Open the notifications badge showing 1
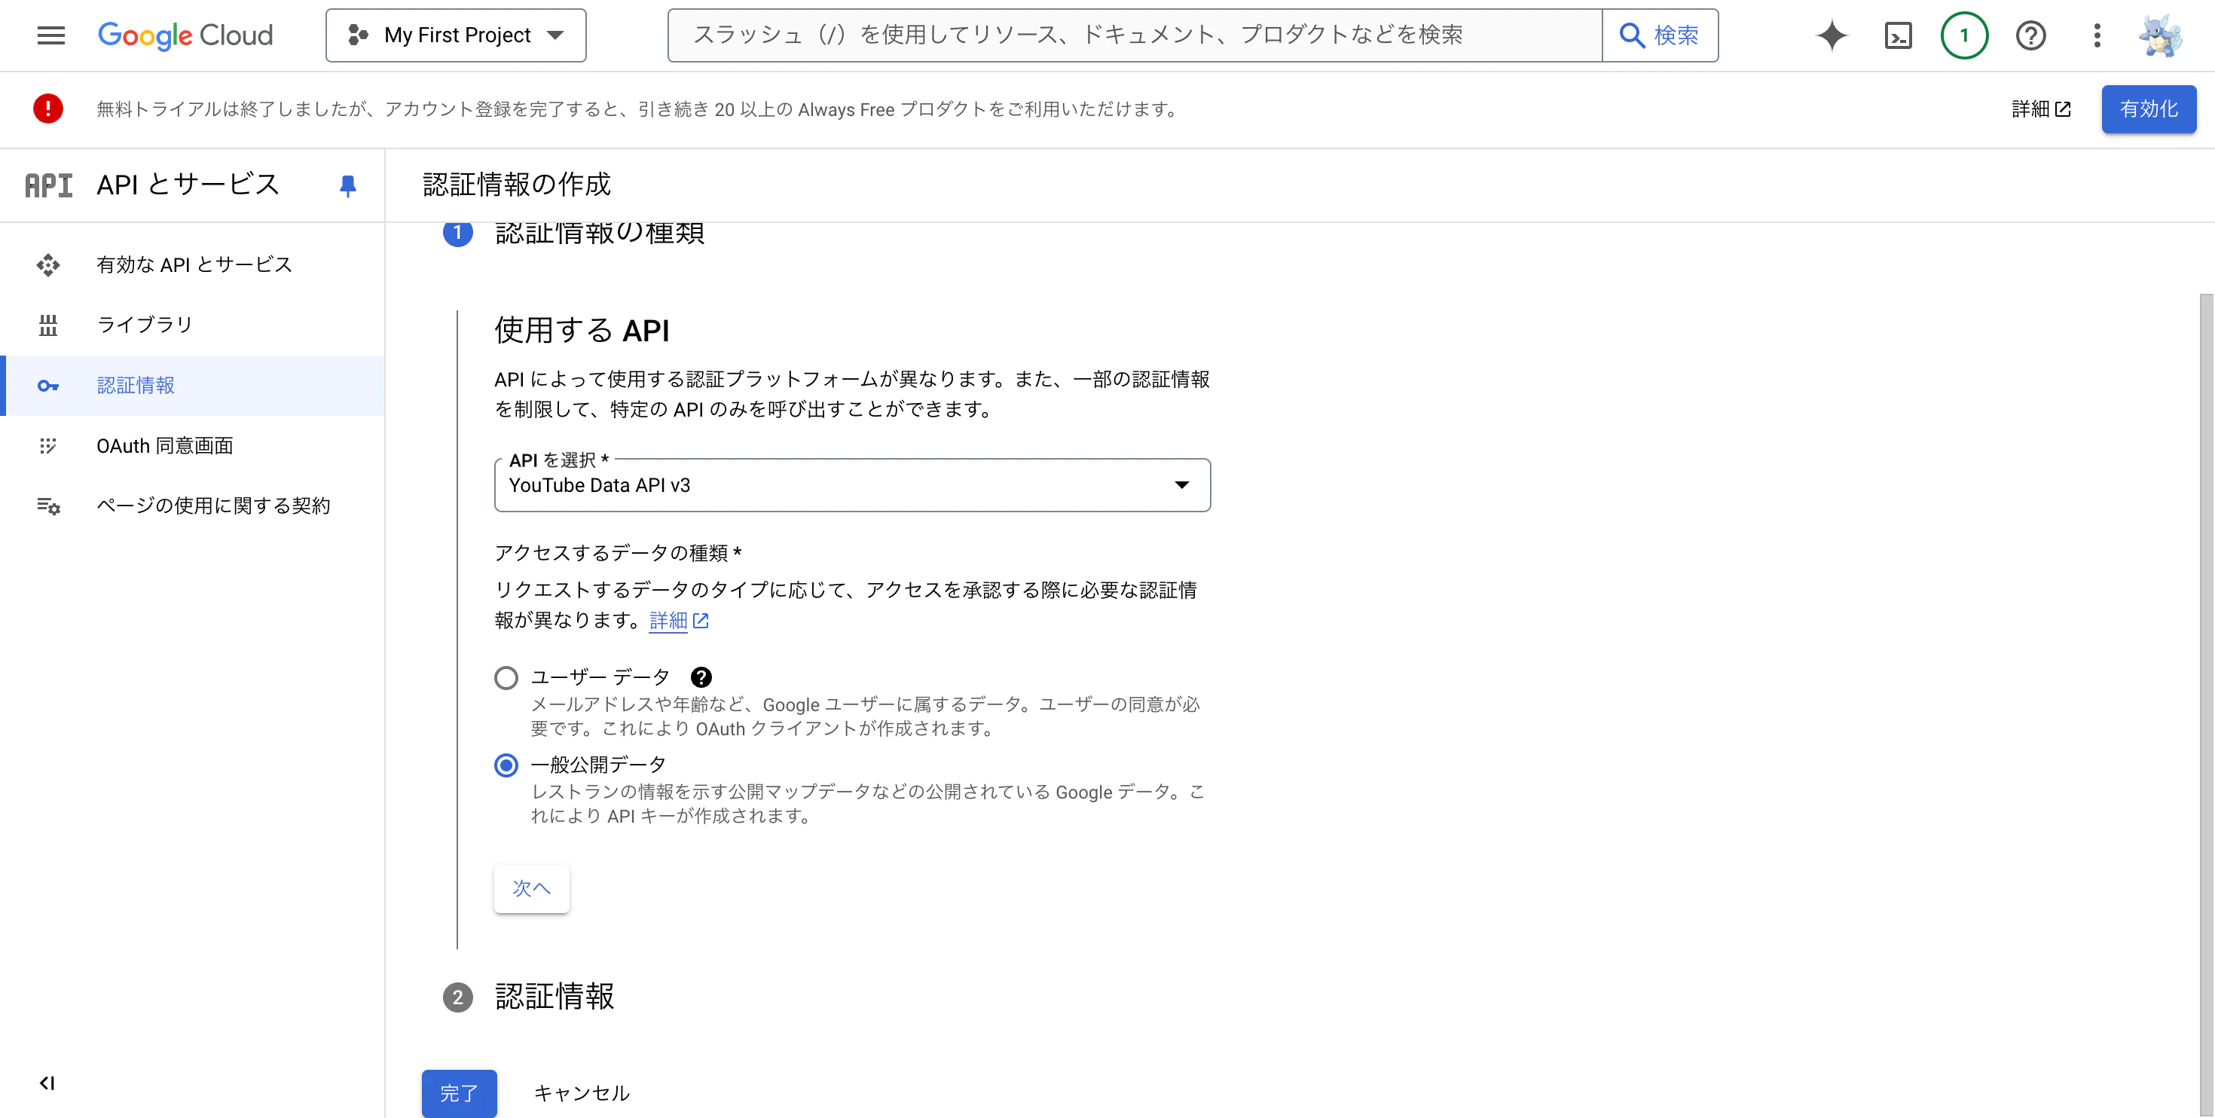Image resolution: width=2215 pixels, height=1118 pixels. [1964, 35]
